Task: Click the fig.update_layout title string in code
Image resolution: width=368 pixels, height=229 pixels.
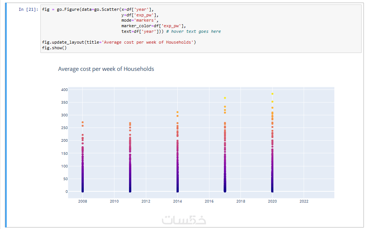Action: pos(147,42)
